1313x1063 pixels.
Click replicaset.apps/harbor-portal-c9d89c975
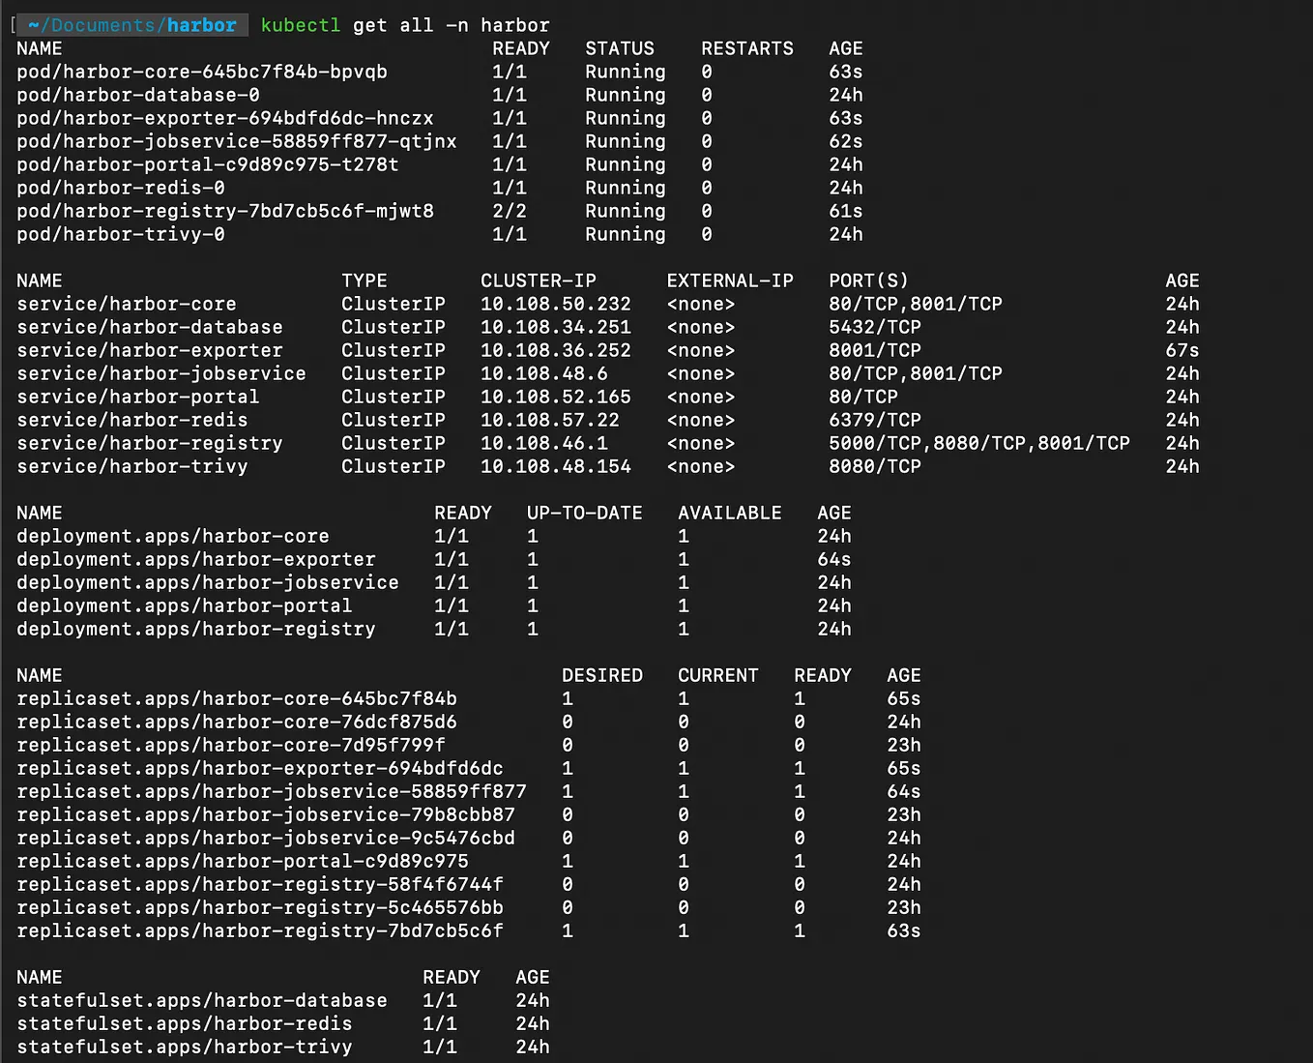(243, 861)
